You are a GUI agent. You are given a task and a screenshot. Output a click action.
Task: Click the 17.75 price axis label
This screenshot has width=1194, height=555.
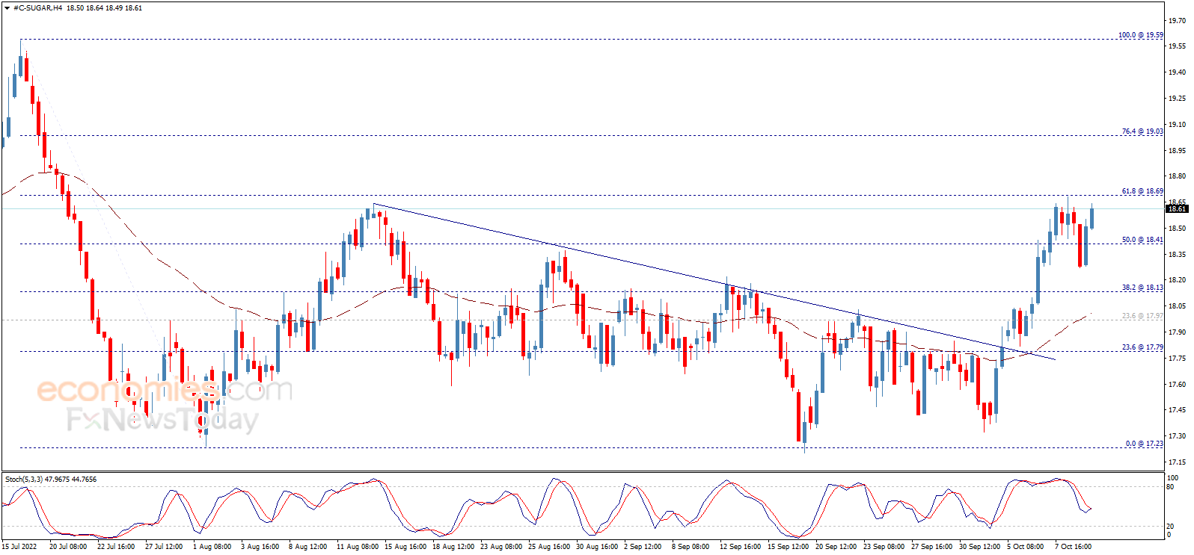pos(1177,359)
